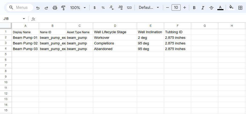Toggle Strikethrough formatting
Screen dimensions: 246x114
[211, 8]
